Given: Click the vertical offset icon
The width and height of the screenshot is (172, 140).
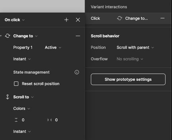Looking at the screenshot, I should coord(16,120).
